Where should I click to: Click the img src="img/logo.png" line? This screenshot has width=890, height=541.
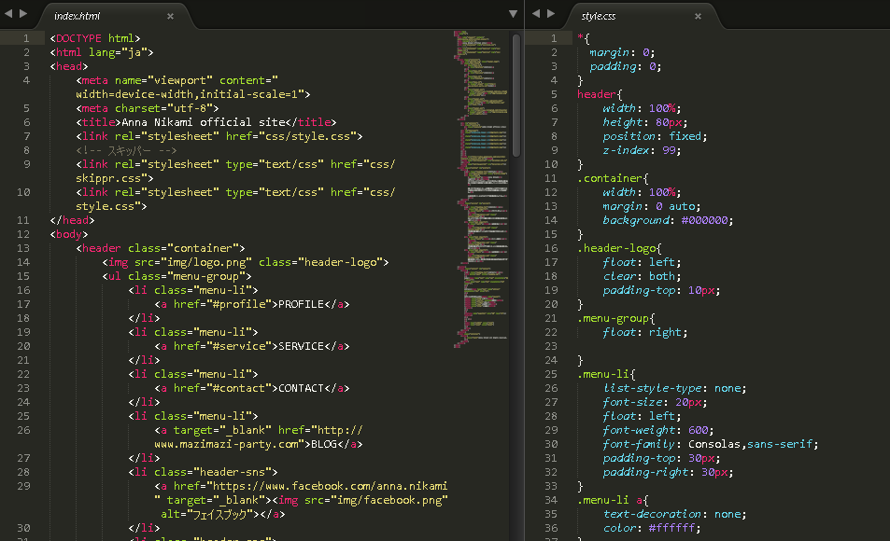click(x=246, y=262)
